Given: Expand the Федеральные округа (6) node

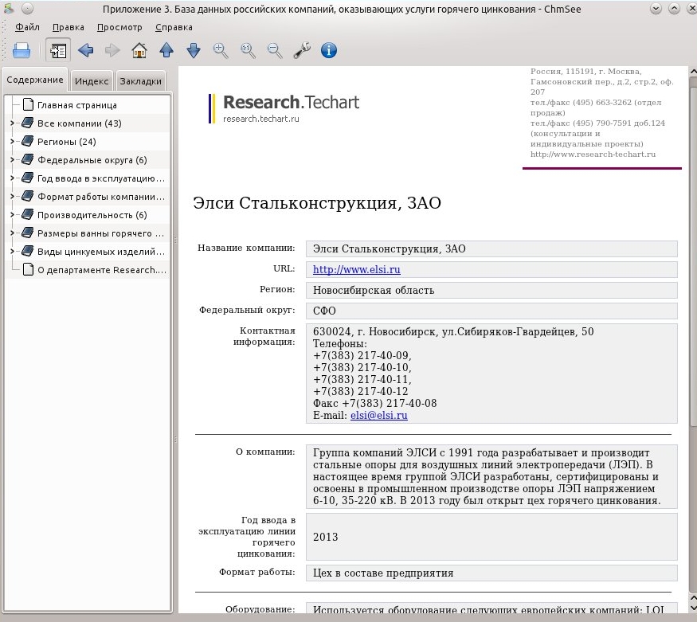Looking at the screenshot, I should [13, 159].
